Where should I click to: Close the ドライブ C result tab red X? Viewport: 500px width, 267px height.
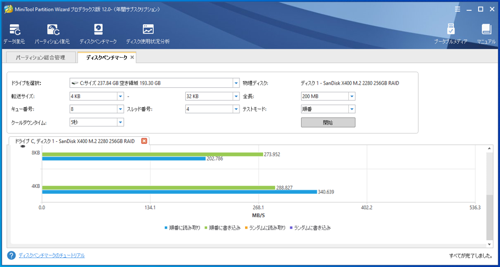coord(144,141)
